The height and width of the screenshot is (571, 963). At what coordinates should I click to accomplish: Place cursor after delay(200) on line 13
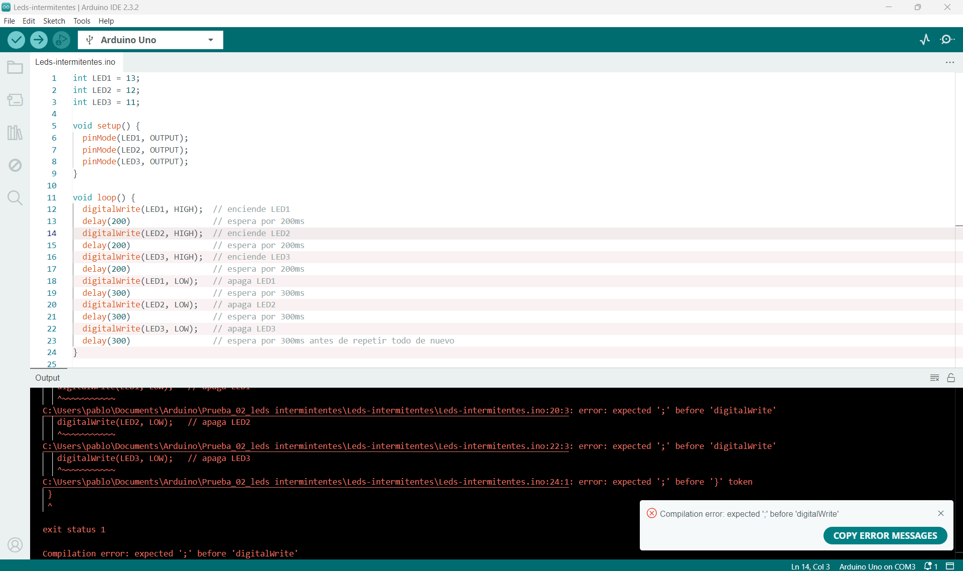pyautogui.click(x=131, y=221)
